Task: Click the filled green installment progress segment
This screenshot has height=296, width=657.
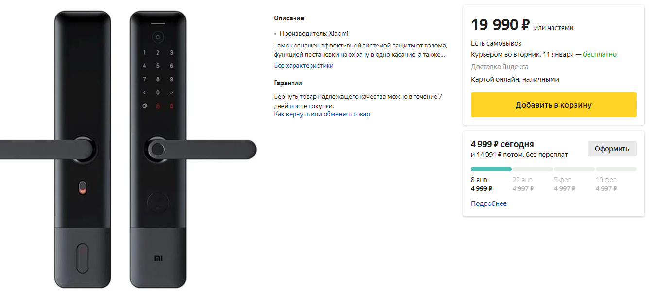Action: click(x=491, y=169)
